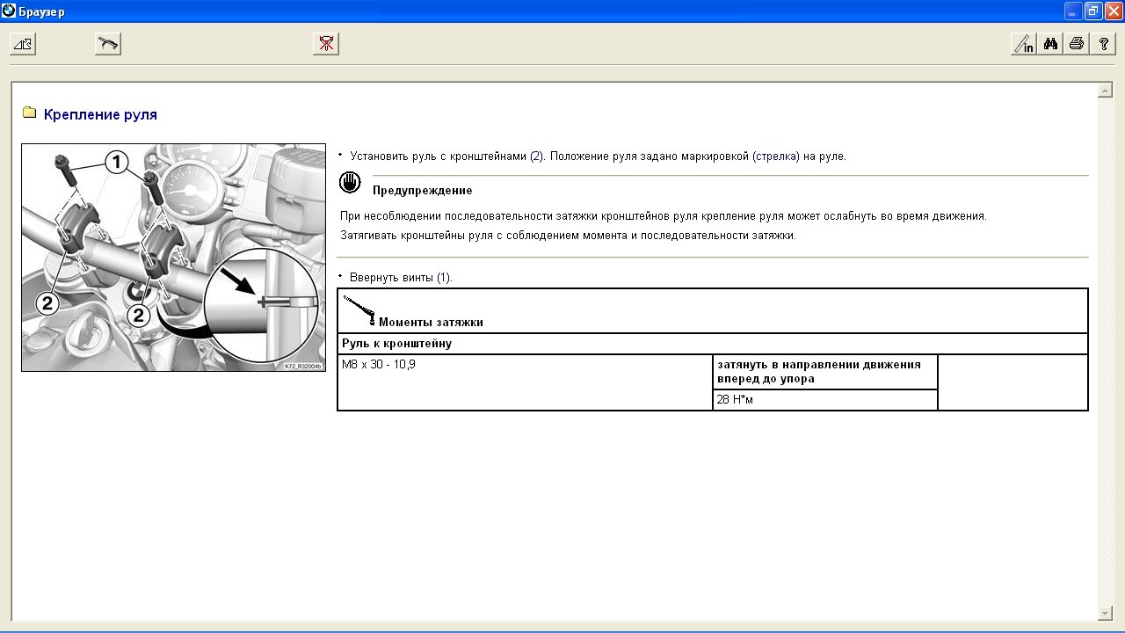Screen dimensions: 1125x633
Task: Click the Крепление руля heading
Action: (x=100, y=115)
